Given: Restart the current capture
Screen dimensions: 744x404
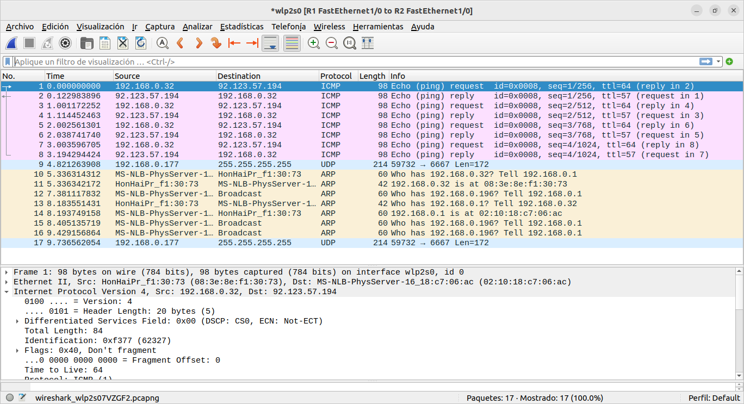Looking at the screenshot, I should tap(47, 43).
